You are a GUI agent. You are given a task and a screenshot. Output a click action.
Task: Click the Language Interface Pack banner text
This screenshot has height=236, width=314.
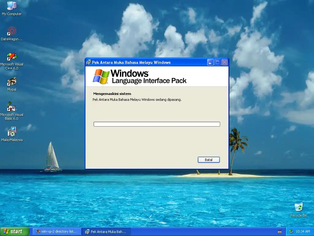coord(149,81)
